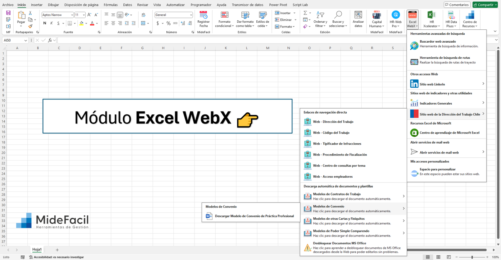501x260 pixels.
Task: Toggle align text right
Action: tap(120, 23)
